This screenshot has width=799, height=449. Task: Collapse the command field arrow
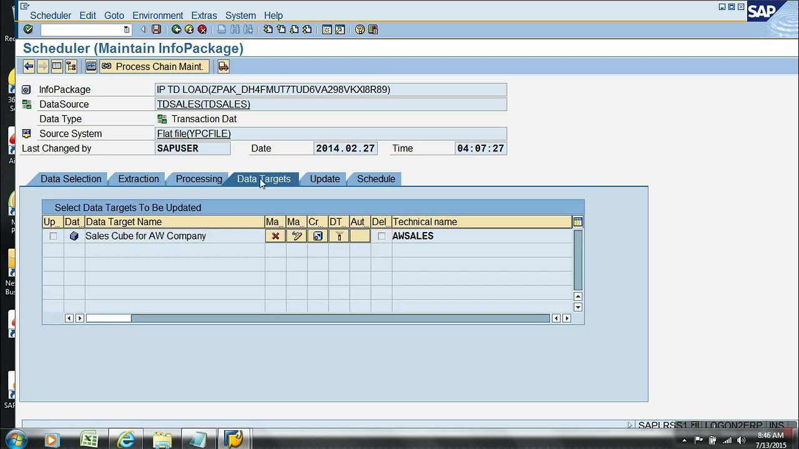143,29
